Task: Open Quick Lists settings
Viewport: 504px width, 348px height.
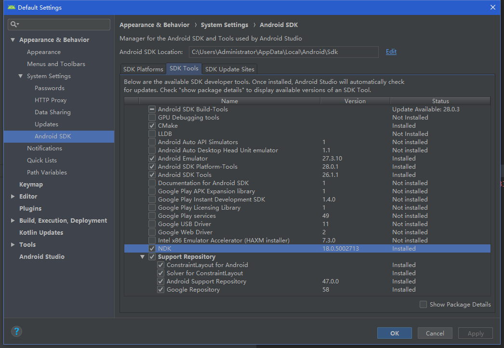Action: coord(42,161)
